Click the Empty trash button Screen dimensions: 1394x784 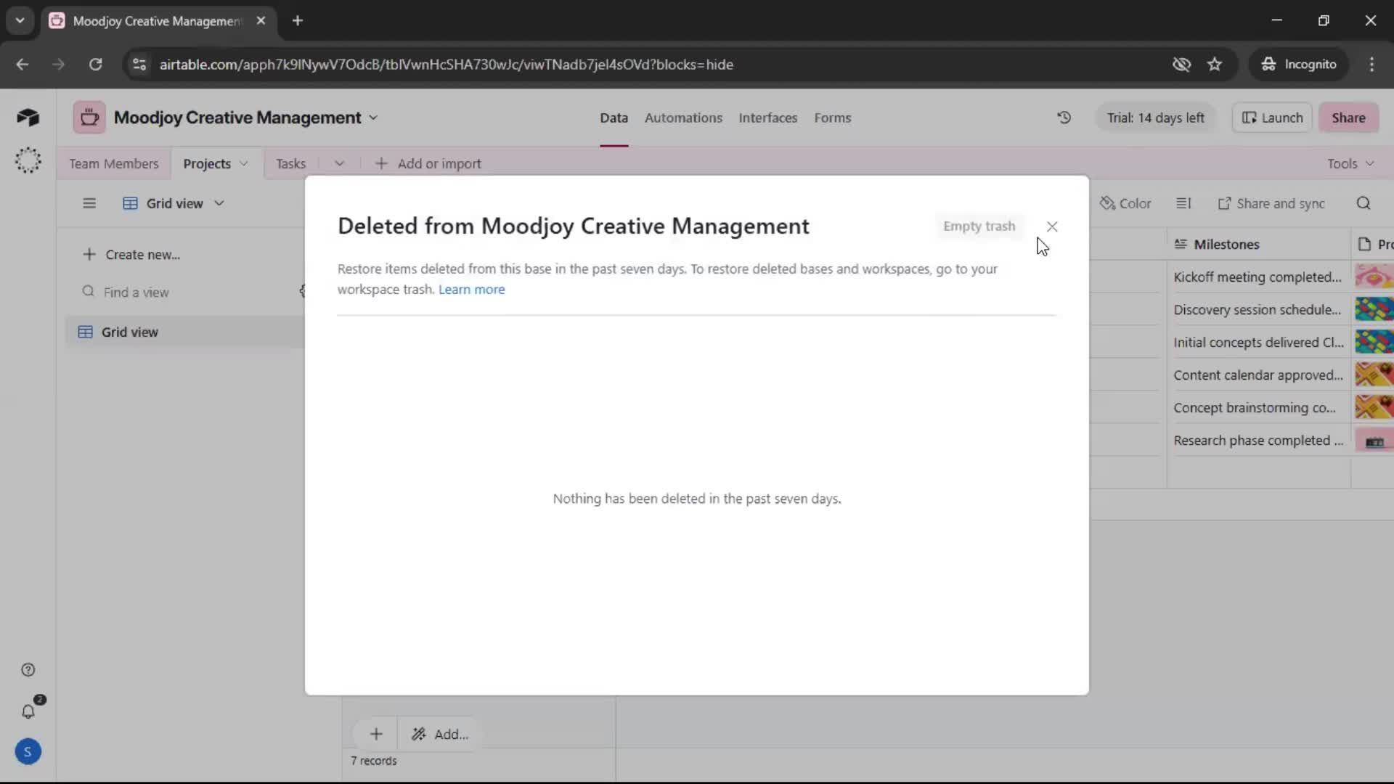point(979,226)
